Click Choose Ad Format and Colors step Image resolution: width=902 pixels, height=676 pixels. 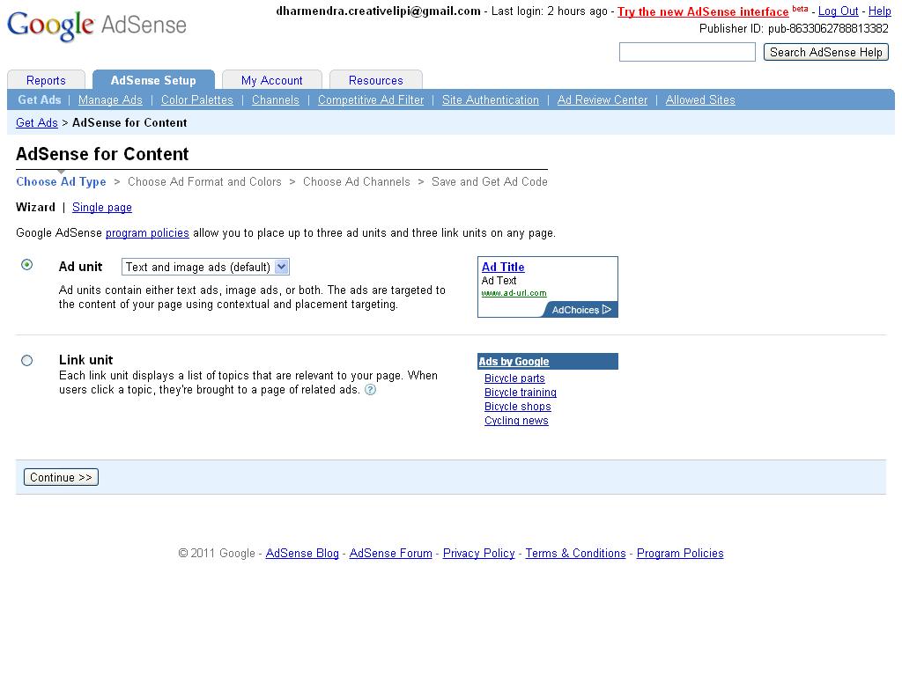[204, 181]
